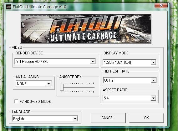Click the FlatOut Ultimate Carnage banner image
The width and height of the screenshot is (178, 131).
click(x=86, y=29)
